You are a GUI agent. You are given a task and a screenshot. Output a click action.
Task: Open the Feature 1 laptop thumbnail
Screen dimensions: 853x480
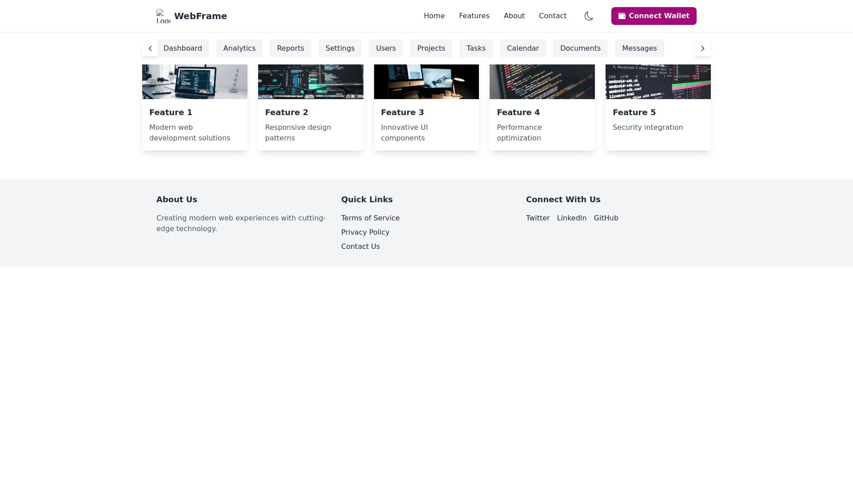pos(195,82)
